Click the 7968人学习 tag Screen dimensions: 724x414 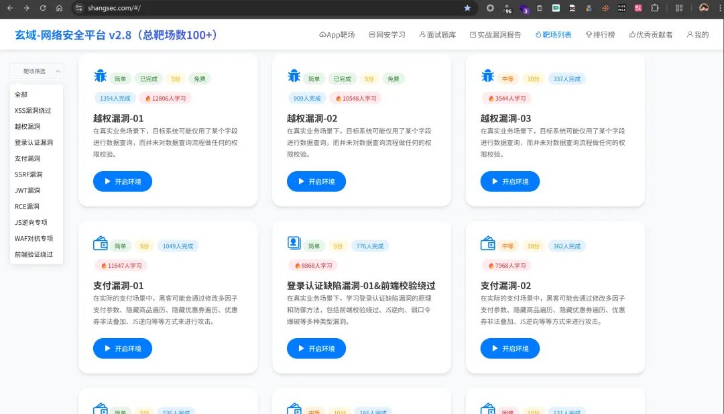[x=507, y=266]
